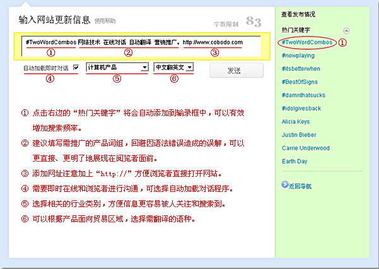Select the #idolgivesback hot keyword
This screenshot has height=269, width=379.
click(301, 108)
